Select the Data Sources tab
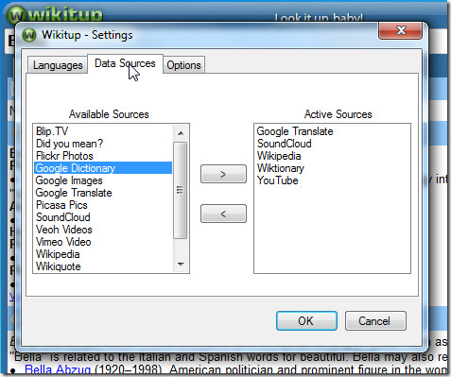Viewport: 451px width, 377px height. coord(125,63)
